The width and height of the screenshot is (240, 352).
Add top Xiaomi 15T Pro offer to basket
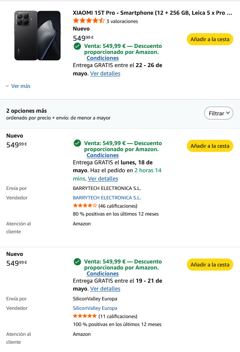tap(210, 39)
